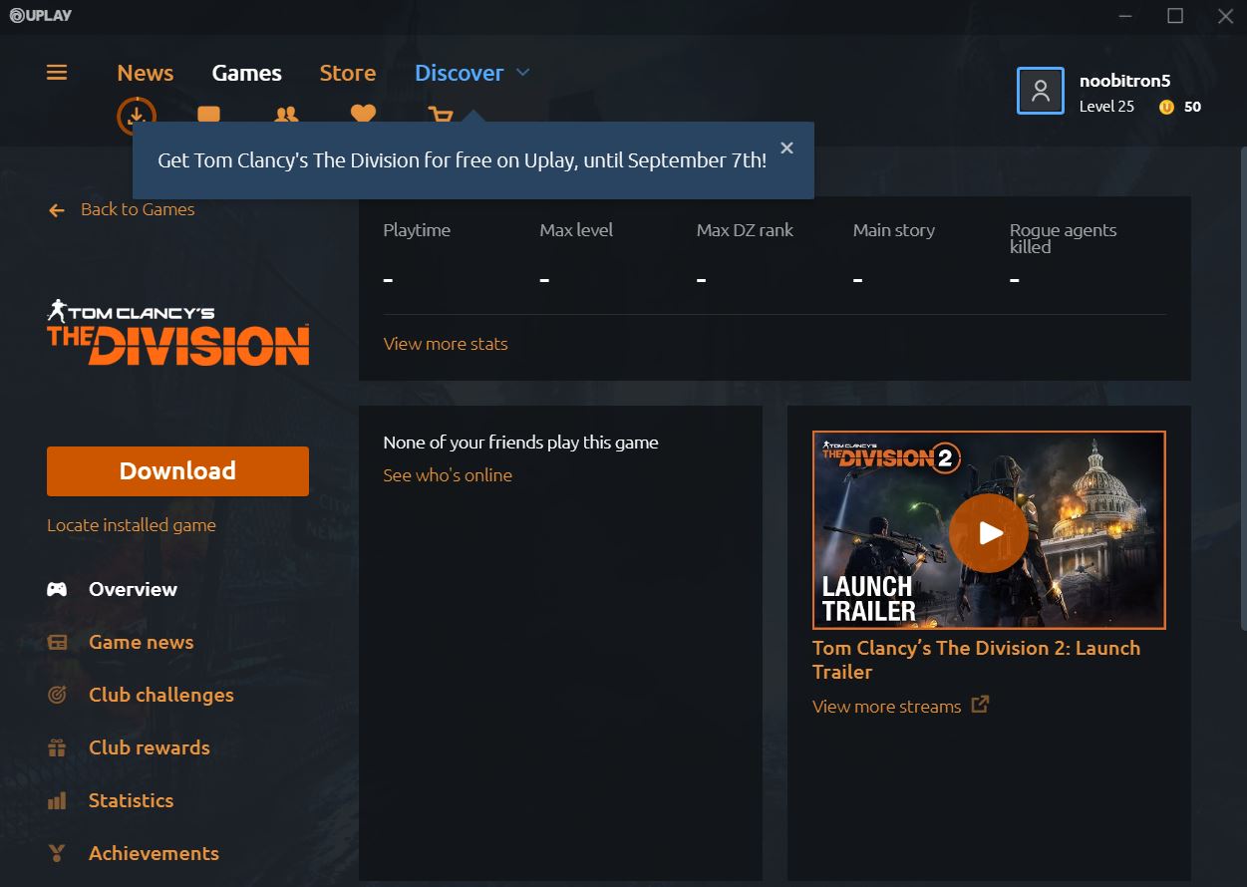Click the Uplay coin balance icon
The height and width of the screenshot is (887, 1247).
(x=1166, y=107)
